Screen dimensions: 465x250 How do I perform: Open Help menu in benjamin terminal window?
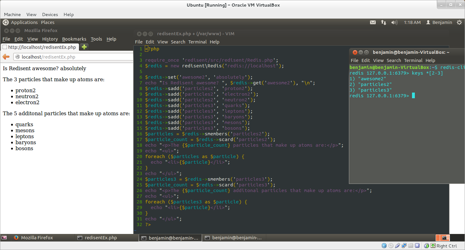(430, 60)
